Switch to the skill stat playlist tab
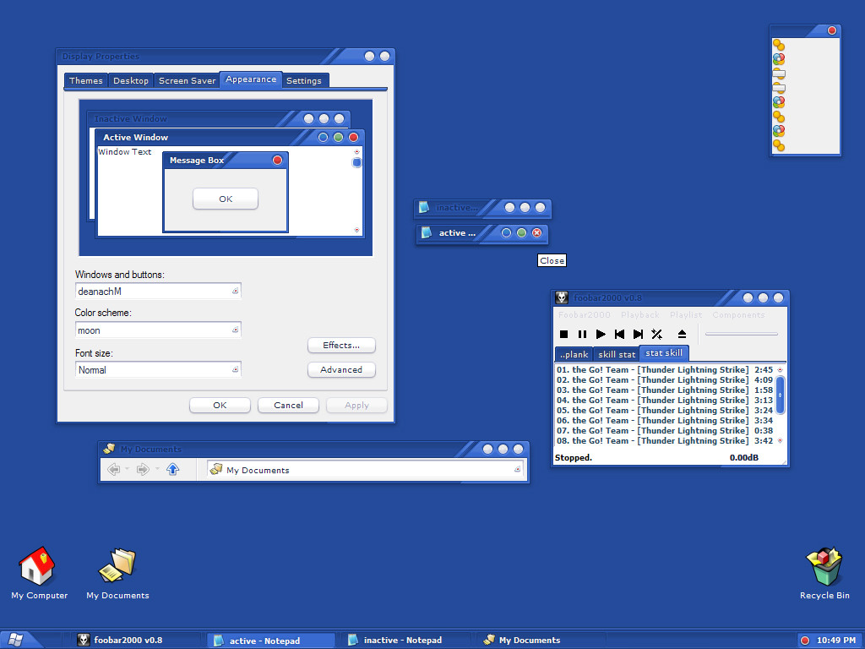Viewport: 865px width, 649px height. pyautogui.click(x=617, y=354)
